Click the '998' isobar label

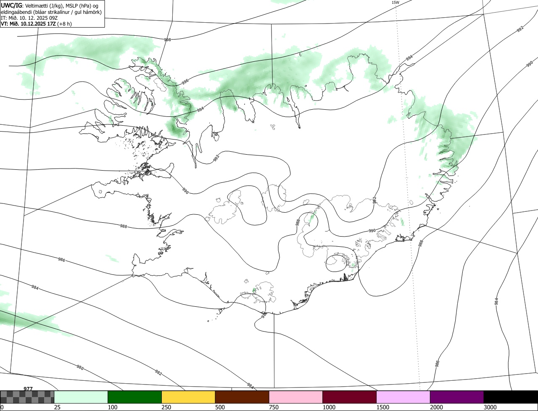click(167, 40)
